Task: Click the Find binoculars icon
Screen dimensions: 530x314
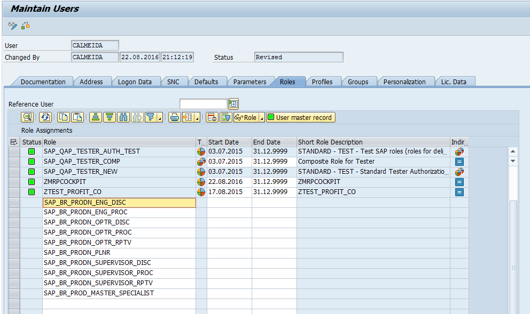Action: pos(123,117)
